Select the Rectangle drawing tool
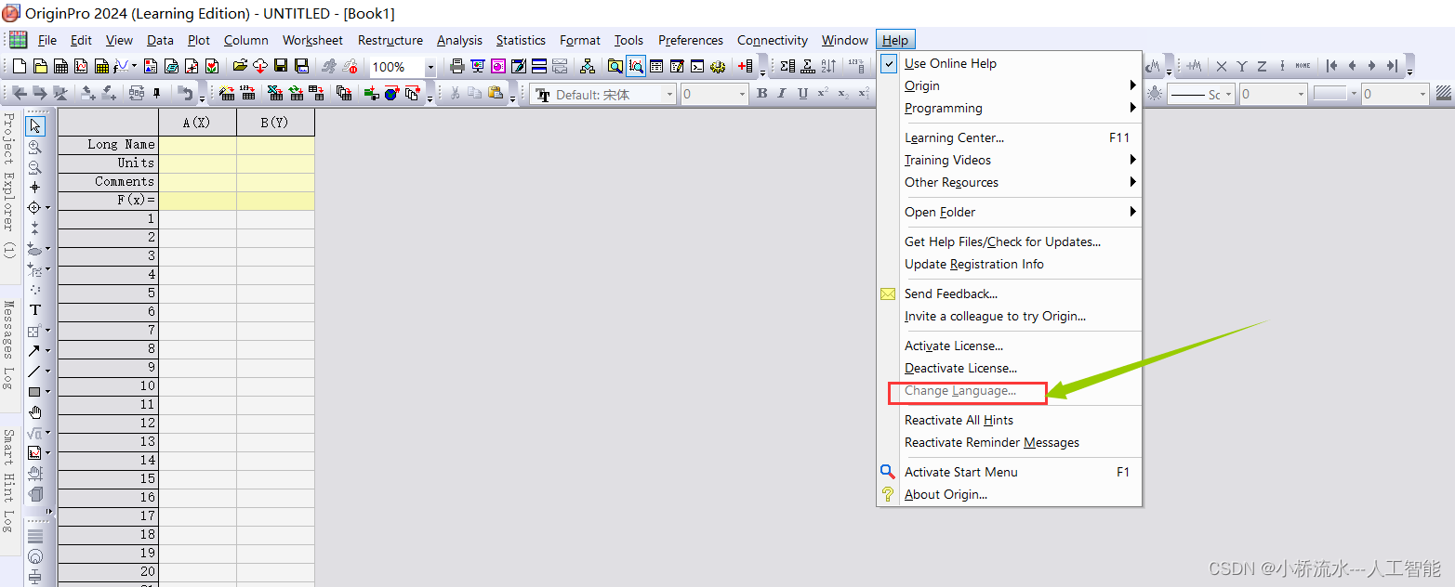Viewport: 1455px width, 587px height. coord(34,392)
